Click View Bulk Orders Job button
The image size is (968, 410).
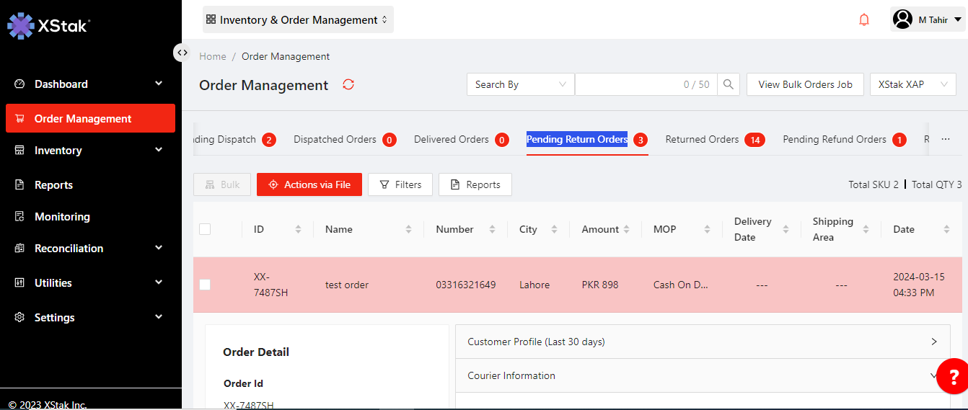[805, 84]
